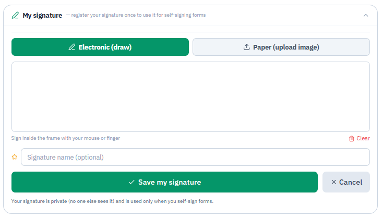
Task: Clear the drawn signature
Action: tap(360, 138)
